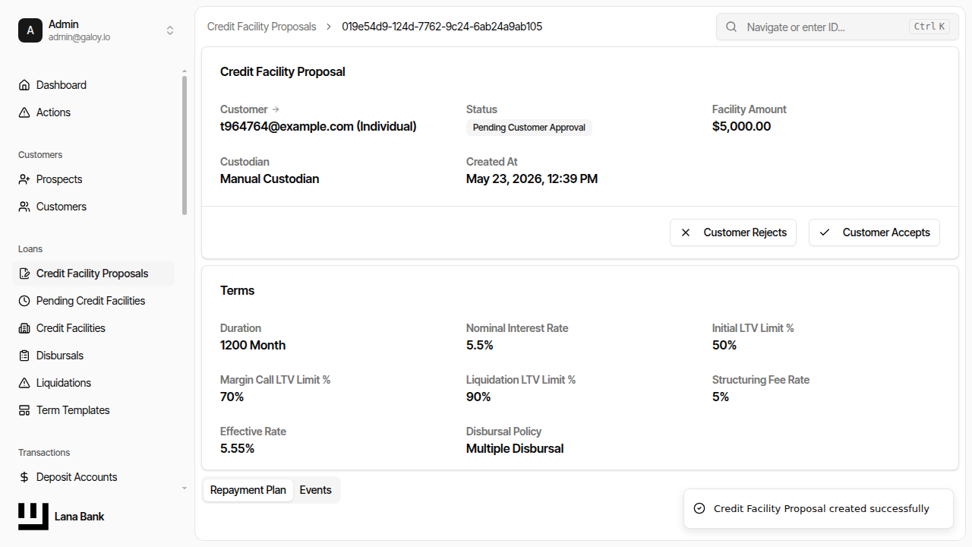Click the sidebar scrollbar thumb
This screenshot has width=972, height=547.
coord(185,146)
